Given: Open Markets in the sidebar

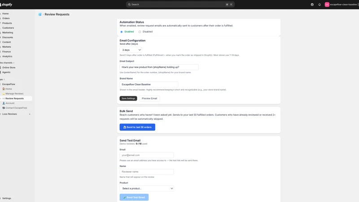Looking at the screenshot, I should click(x=7, y=47).
